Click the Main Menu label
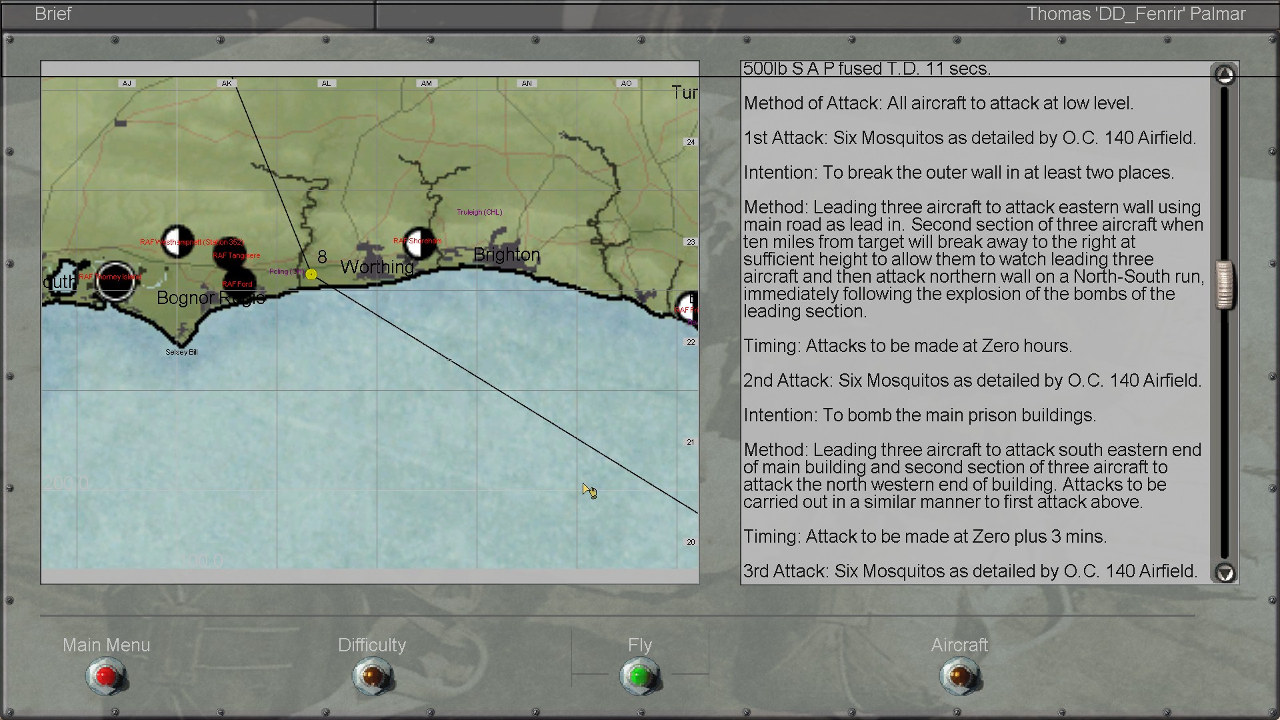Screen dimensions: 1280x720 coord(106,645)
